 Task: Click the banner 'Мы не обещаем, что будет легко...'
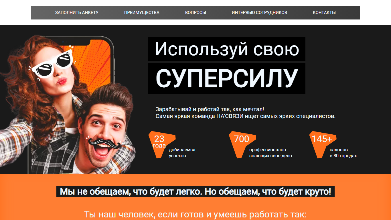tap(195, 191)
